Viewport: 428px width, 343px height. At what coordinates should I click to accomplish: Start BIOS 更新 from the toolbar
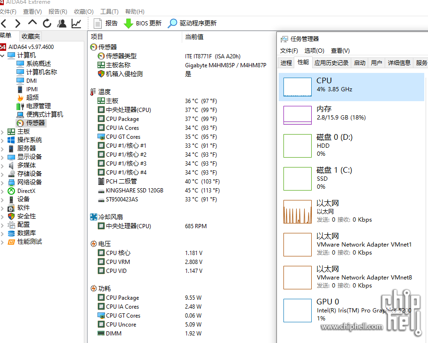click(143, 24)
